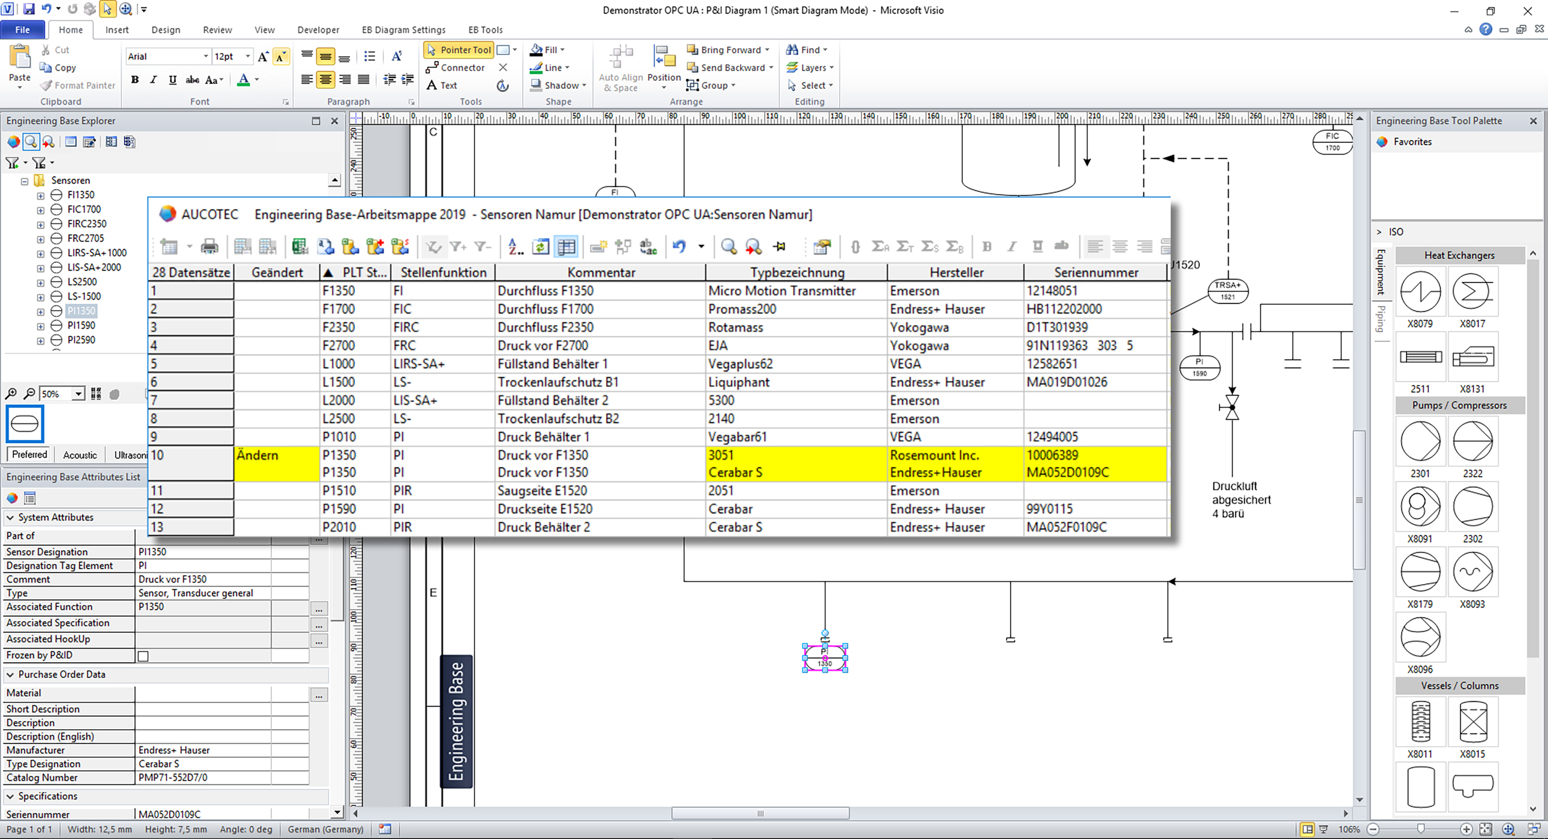Click the Connector tool
The height and width of the screenshot is (839, 1548).
(455, 68)
